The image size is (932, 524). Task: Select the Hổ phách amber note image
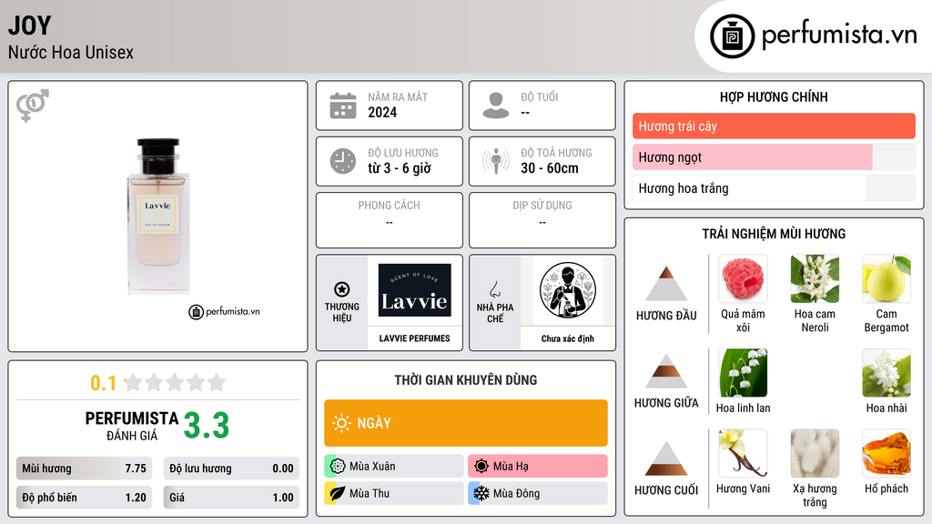coord(886,453)
